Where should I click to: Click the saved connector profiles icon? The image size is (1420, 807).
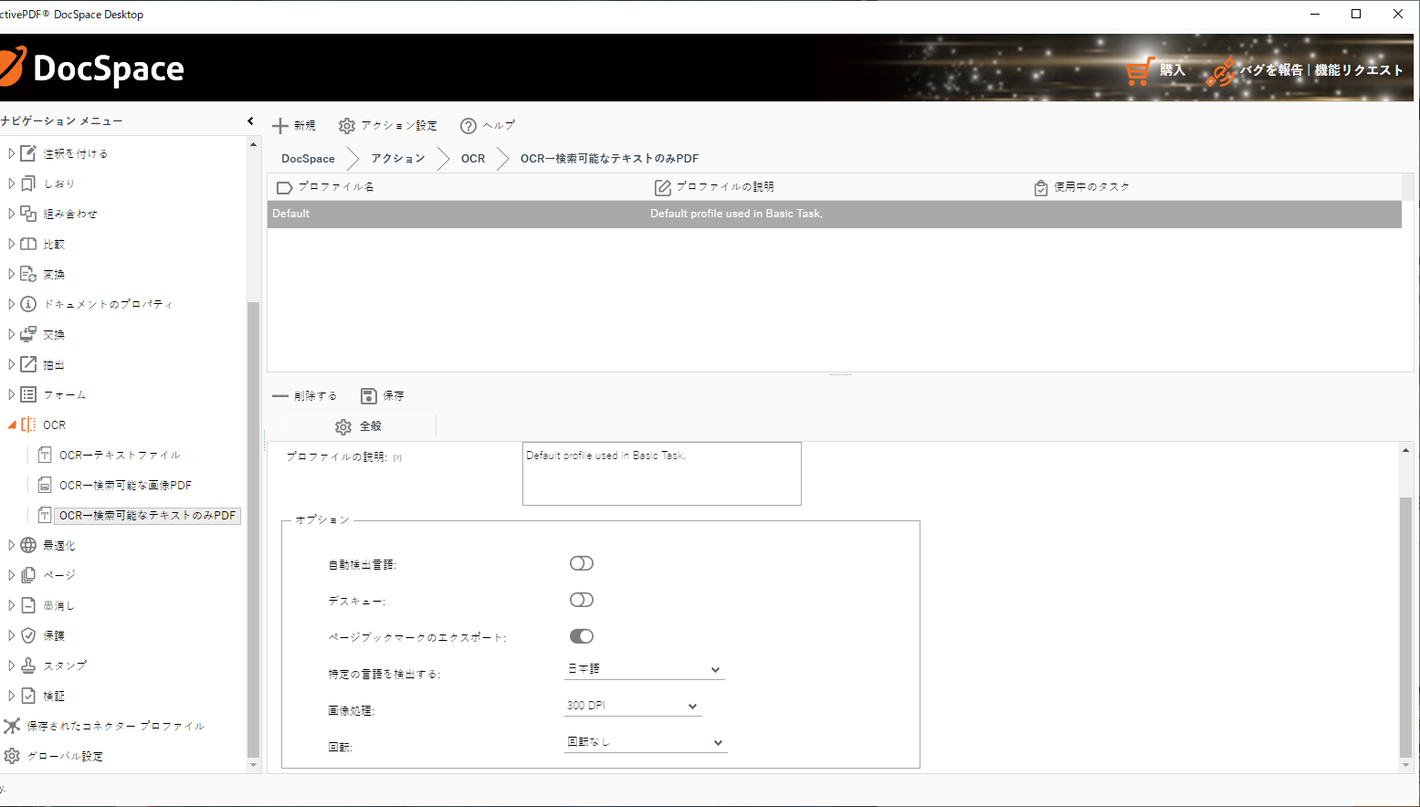point(12,726)
